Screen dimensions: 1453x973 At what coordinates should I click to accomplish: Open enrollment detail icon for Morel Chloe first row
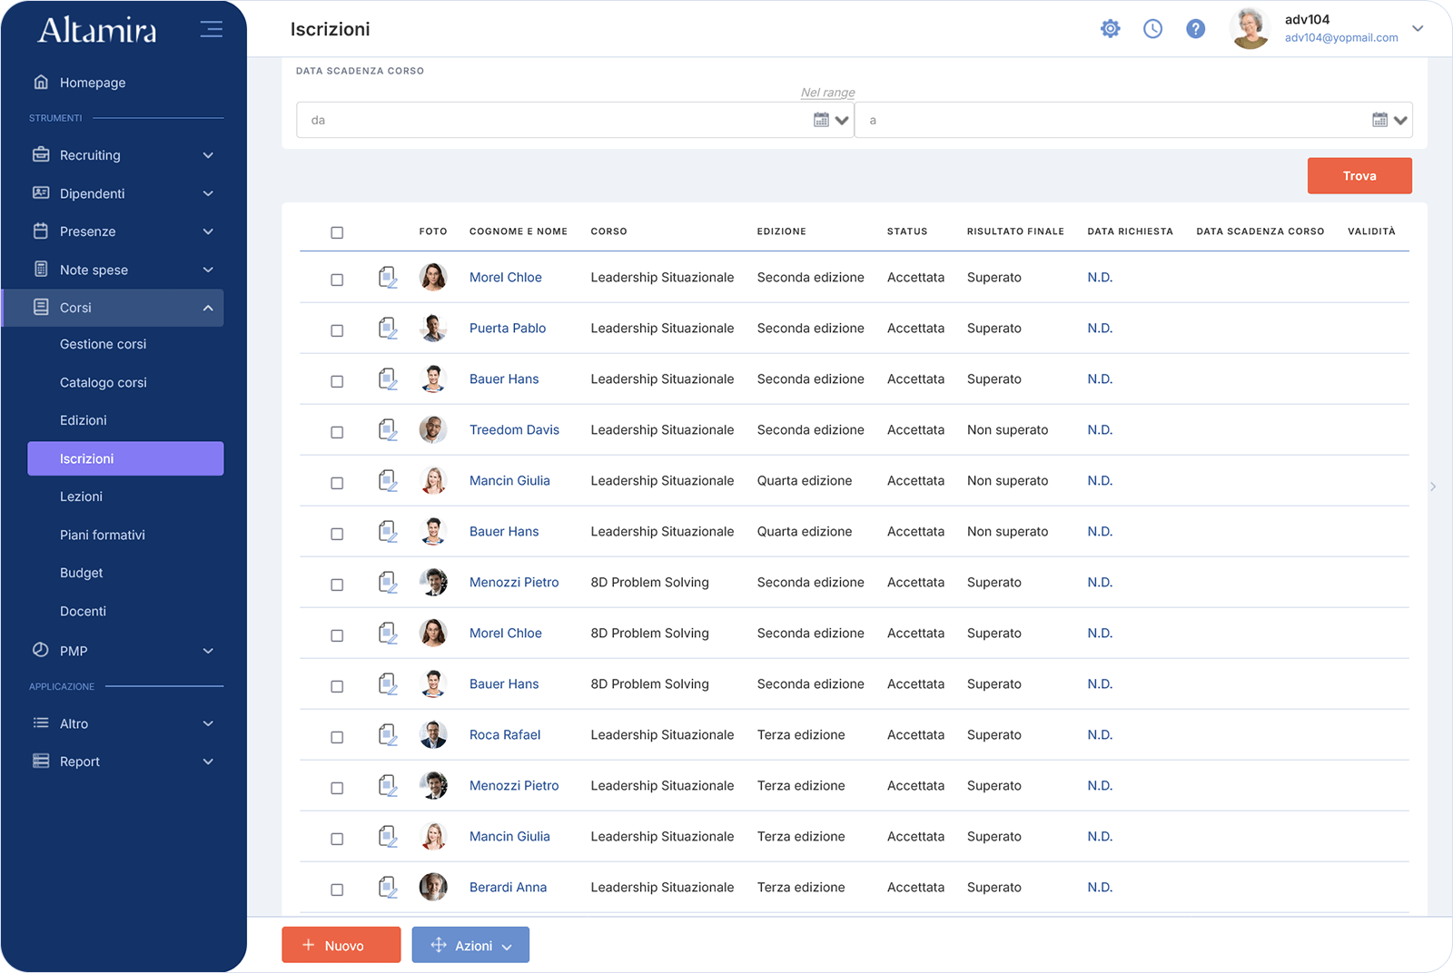click(x=388, y=277)
